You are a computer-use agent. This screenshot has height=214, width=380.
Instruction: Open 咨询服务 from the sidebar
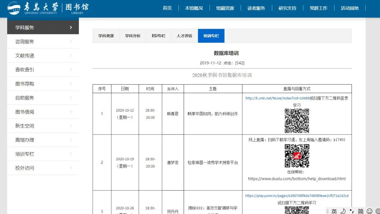(x=43, y=41)
